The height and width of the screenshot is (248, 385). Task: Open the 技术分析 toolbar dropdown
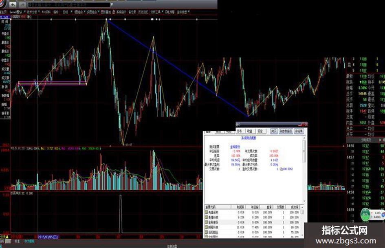(x=33, y=12)
